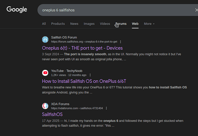Image resolution: width=198 pixels, height=136 pixels.
Task: Expand the More dropdown
Action: [149, 24]
